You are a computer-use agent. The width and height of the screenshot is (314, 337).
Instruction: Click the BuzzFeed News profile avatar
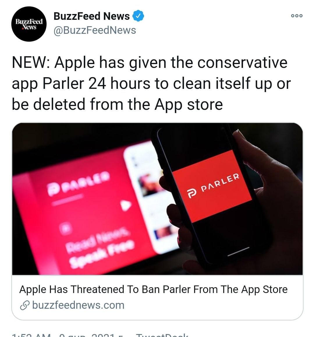coord(29,24)
